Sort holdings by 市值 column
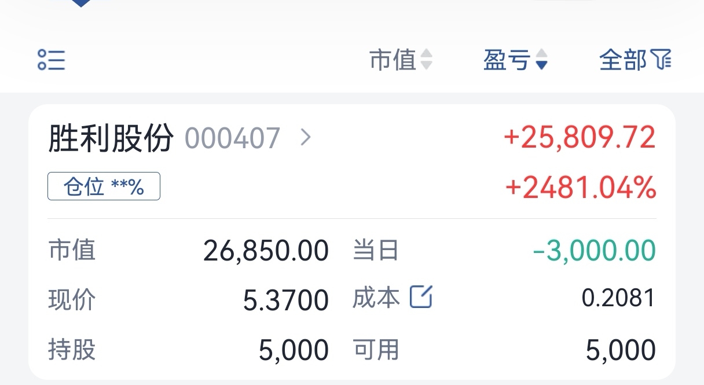 [x=393, y=59]
